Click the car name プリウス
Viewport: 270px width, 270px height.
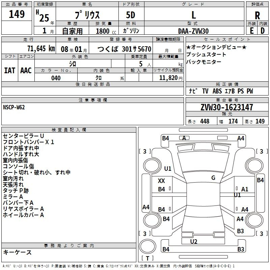tap(87, 15)
